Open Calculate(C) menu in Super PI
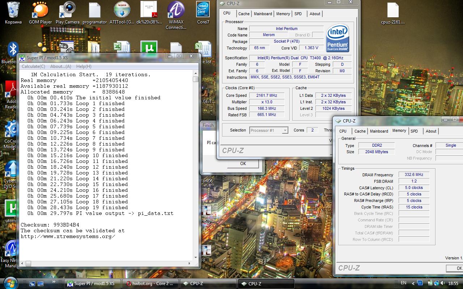The image size is (463, 289). (x=33, y=66)
